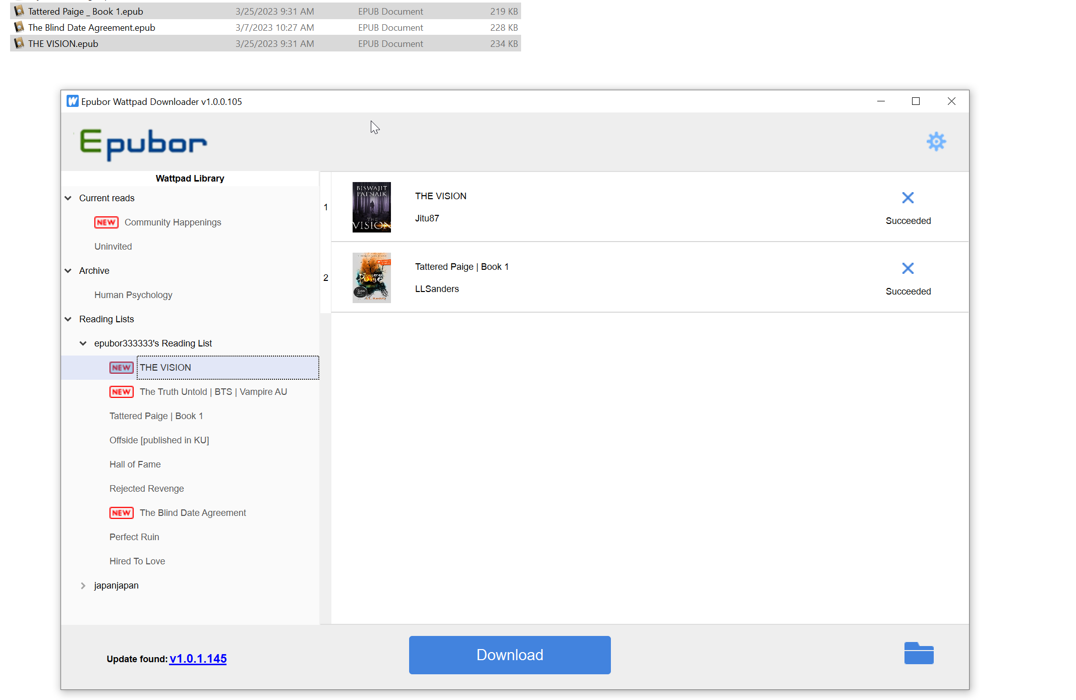The image size is (1076, 700).
Task: Select Offside [published in KU] story
Action: tap(159, 440)
